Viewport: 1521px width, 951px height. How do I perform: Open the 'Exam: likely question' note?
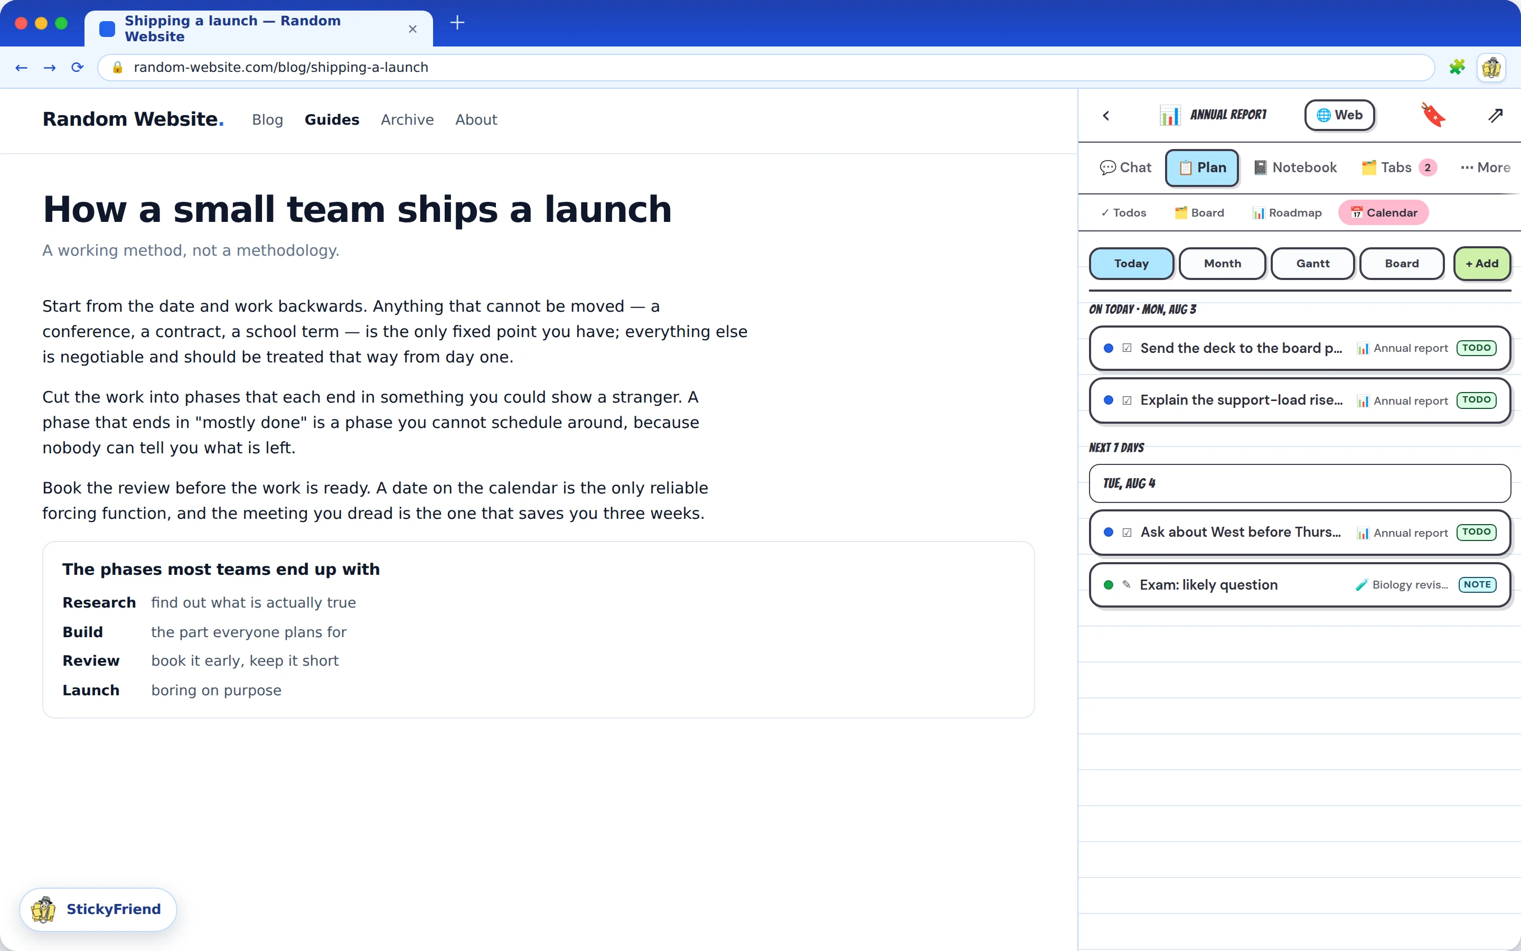click(x=1300, y=584)
